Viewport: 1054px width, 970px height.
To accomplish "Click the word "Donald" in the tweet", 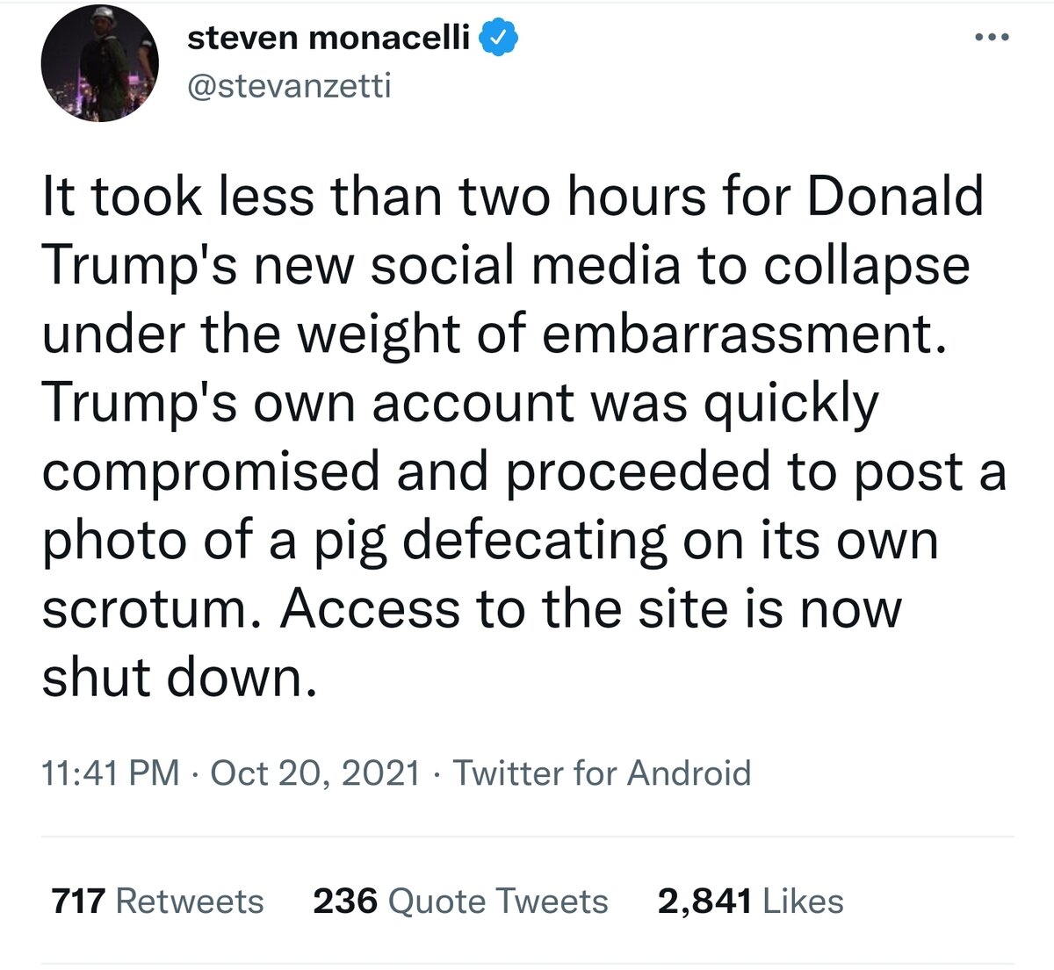I will point(894,197).
